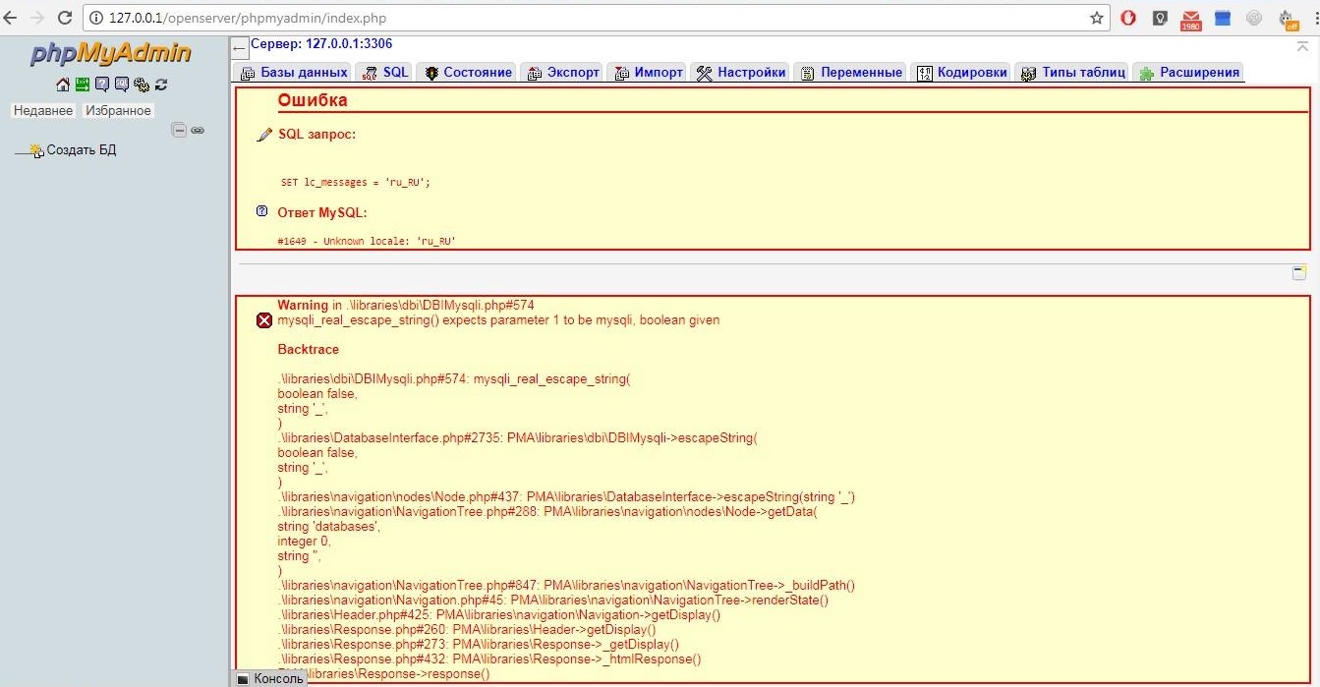
Task: Toggle the navigation tree link icon
Action: 198,130
